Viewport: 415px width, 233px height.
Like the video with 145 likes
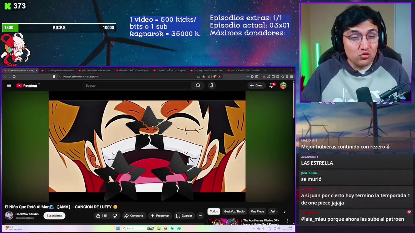(x=101, y=216)
